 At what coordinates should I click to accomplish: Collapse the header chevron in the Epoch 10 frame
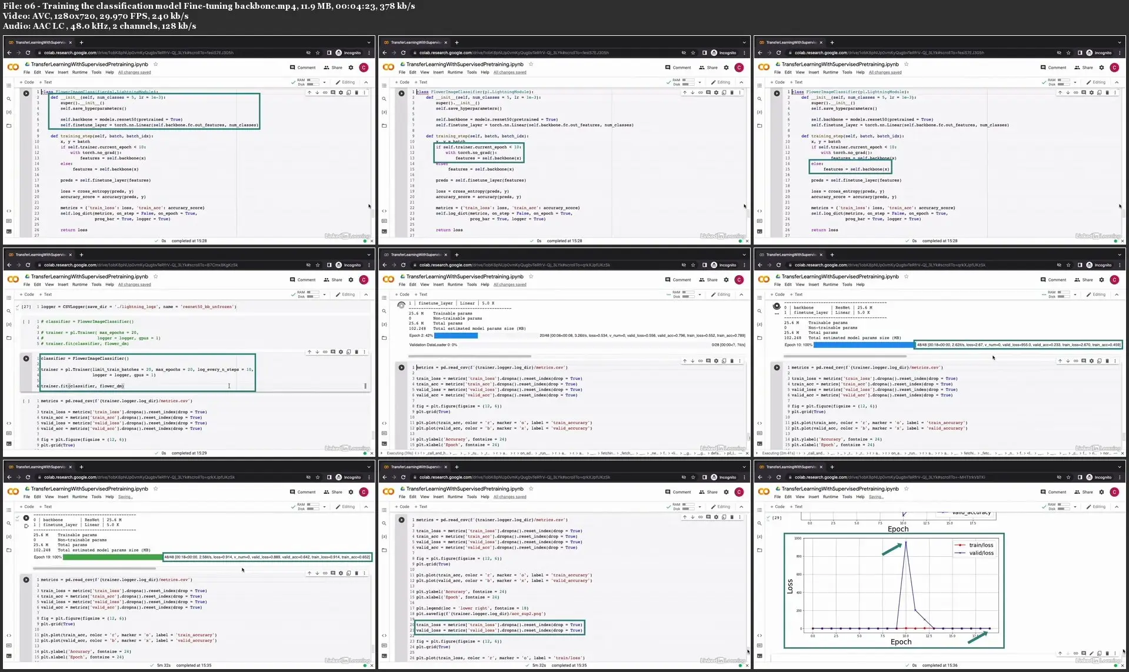point(1117,295)
